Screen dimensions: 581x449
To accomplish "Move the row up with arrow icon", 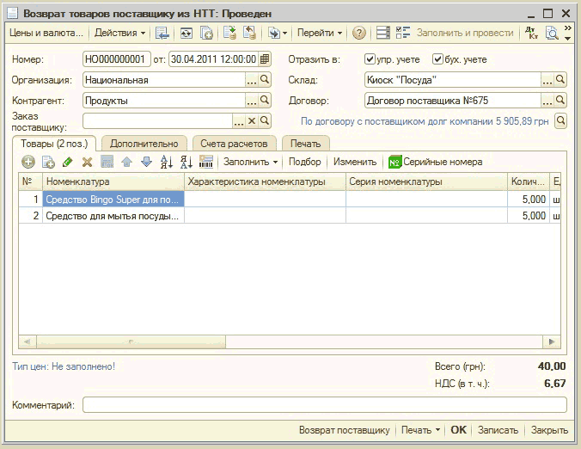I will pyautogui.click(x=126, y=162).
